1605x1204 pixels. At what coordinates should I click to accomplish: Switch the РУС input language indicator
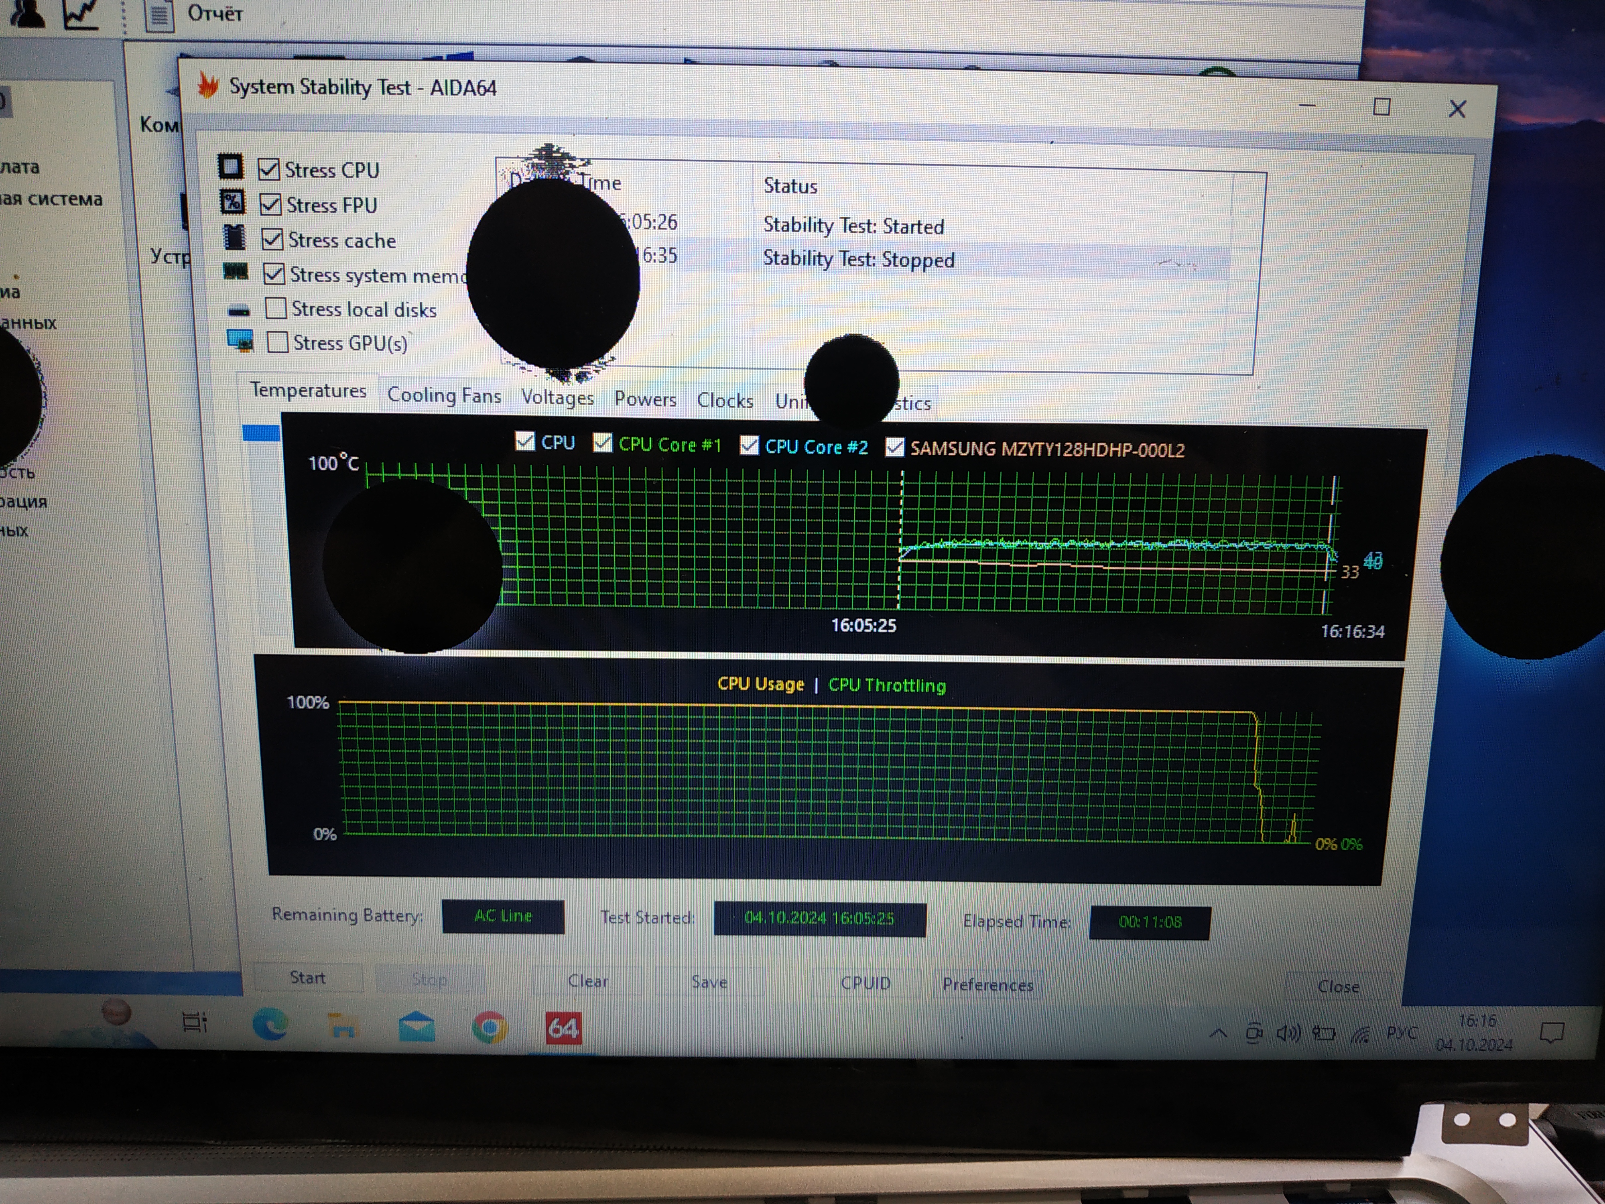(1402, 1033)
